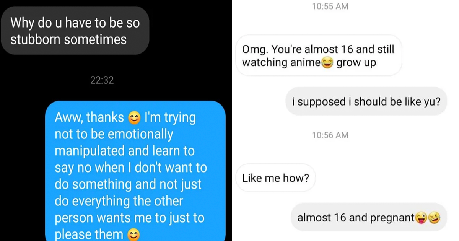Click the smiling emoji after 'Aww, thanks'
Viewport: 459px width, 241px height.
coord(133,118)
